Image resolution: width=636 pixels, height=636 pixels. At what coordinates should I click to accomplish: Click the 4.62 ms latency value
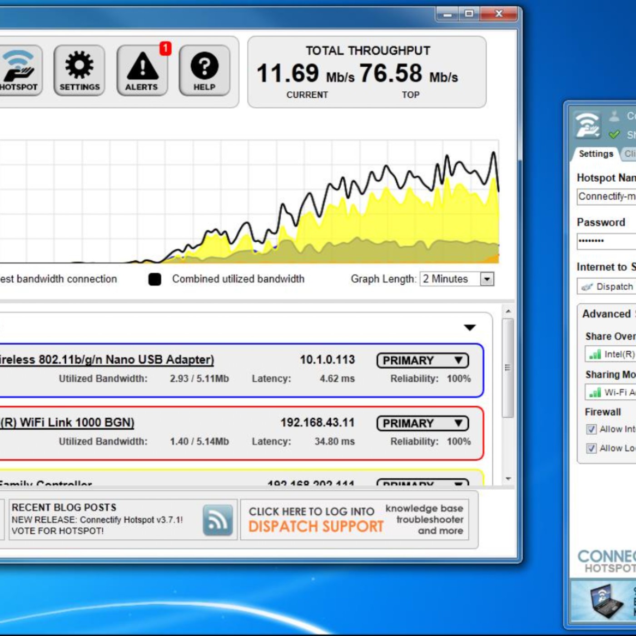(337, 378)
